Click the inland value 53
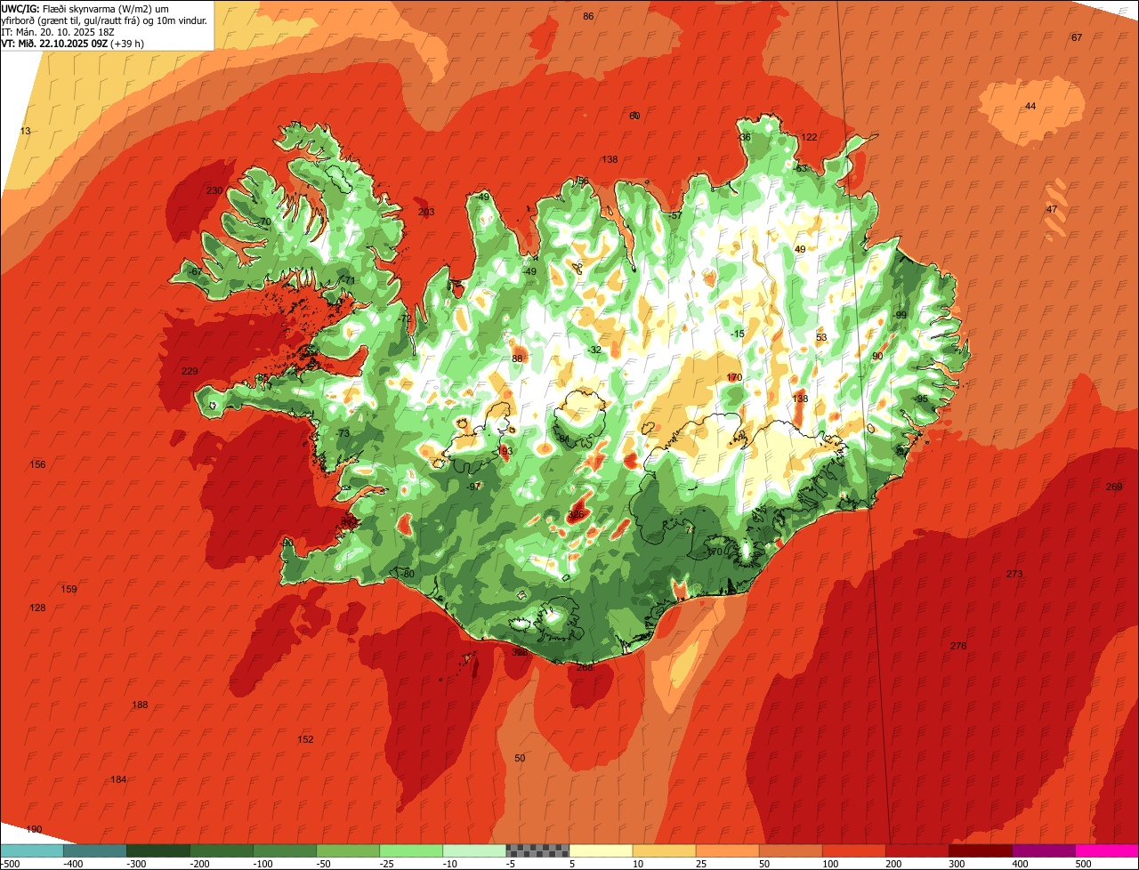 [821, 338]
